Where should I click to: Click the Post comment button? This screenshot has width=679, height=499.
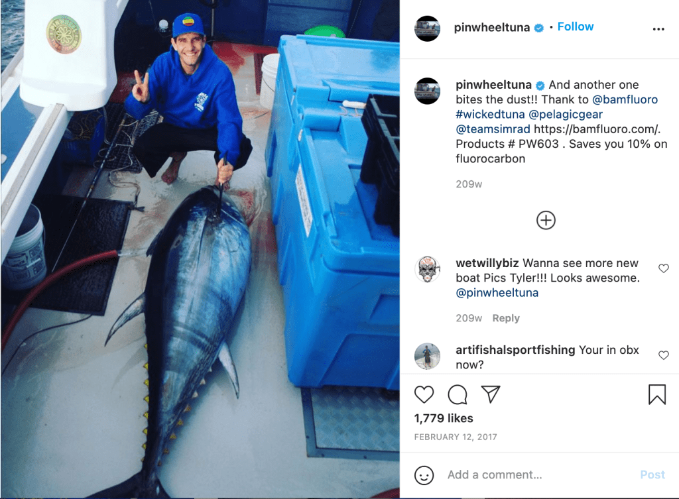tap(652, 474)
